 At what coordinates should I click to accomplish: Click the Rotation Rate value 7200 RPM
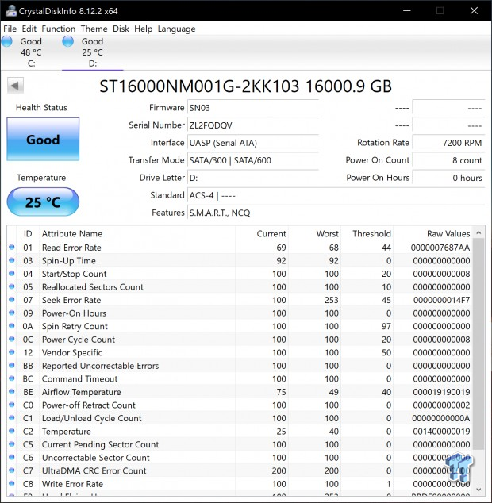(x=448, y=143)
